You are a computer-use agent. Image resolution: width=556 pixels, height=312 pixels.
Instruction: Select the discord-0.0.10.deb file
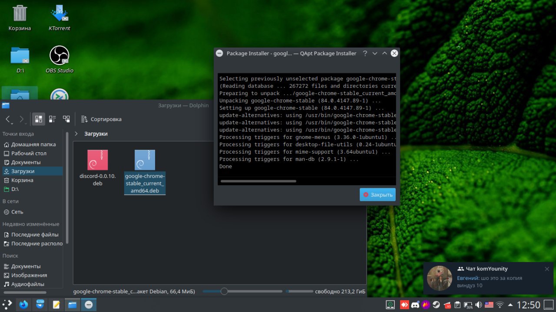tap(97, 168)
